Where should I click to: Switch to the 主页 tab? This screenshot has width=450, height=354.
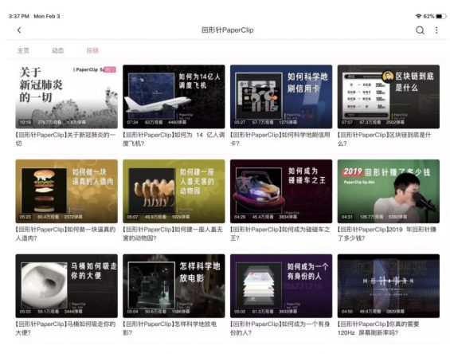pos(23,51)
